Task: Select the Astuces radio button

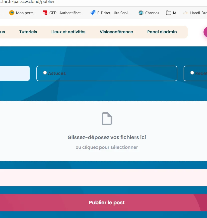Action: (x=45, y=73)
